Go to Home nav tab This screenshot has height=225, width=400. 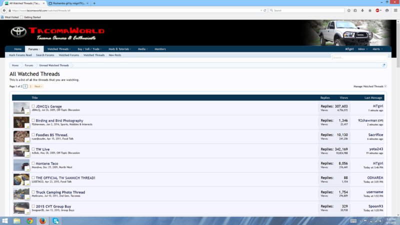(x=18, y=49)
